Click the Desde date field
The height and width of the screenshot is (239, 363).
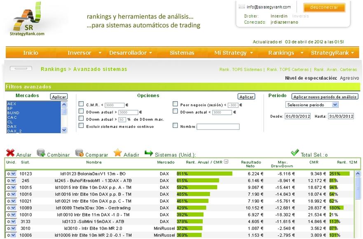(x=298, y=116)
